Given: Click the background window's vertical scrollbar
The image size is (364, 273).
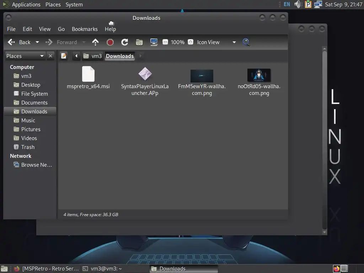Looking at the screenshot, I should click(325, 139).
